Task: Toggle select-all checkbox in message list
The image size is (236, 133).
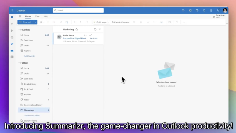Action: (x=95, y=29)
